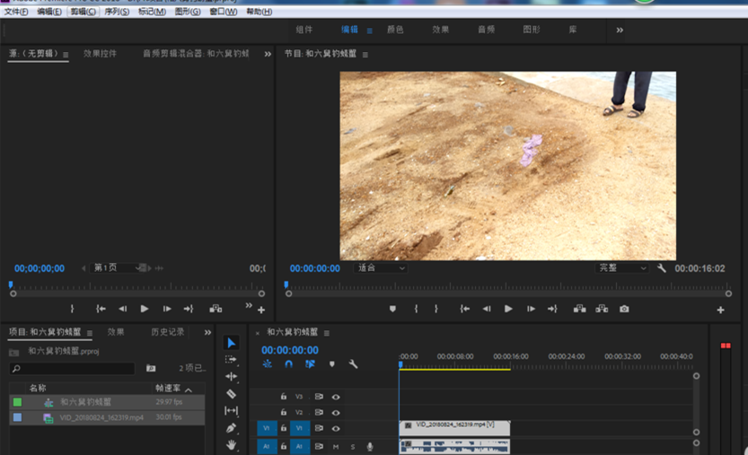The image size is (748, 455).
Task: Toggle snapping magnet in the timeline
Action: coord(288,364)
